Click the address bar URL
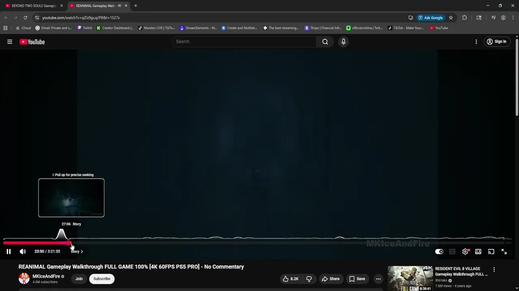The height and width of the screenshot is (291, 519). 81,18
